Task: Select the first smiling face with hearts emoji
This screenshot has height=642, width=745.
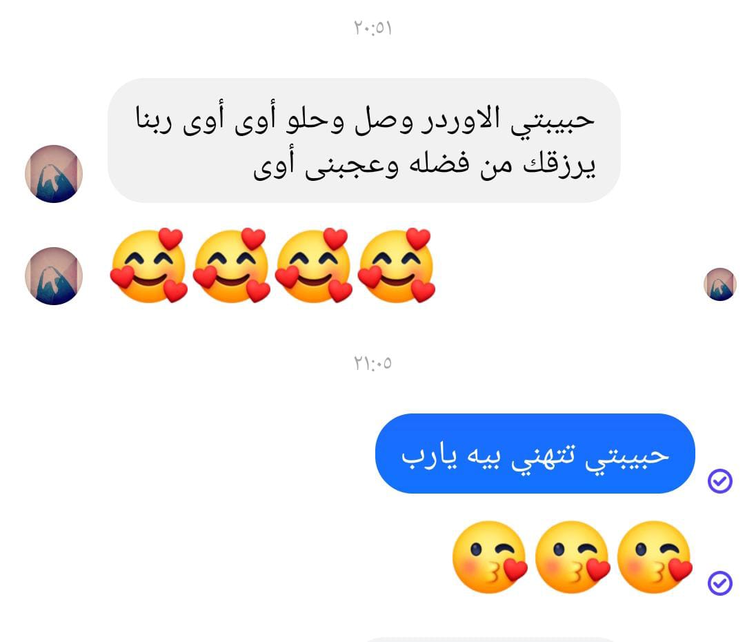Action: [148, 265]
